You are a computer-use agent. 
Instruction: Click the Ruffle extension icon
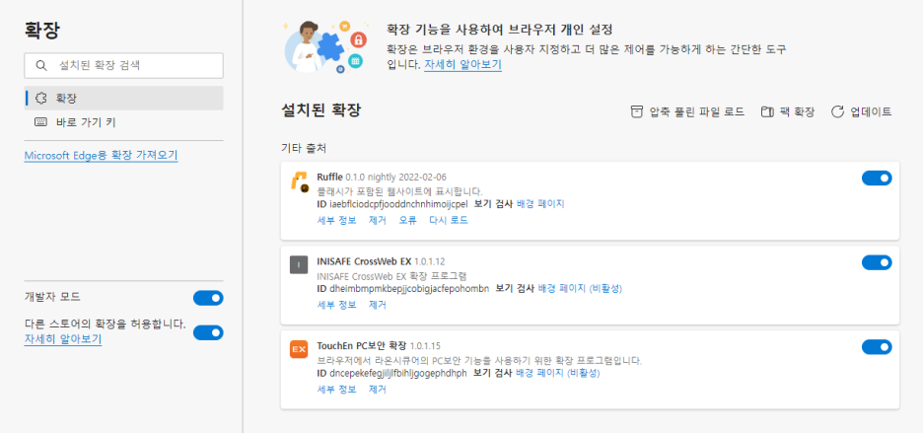[300, 180]
